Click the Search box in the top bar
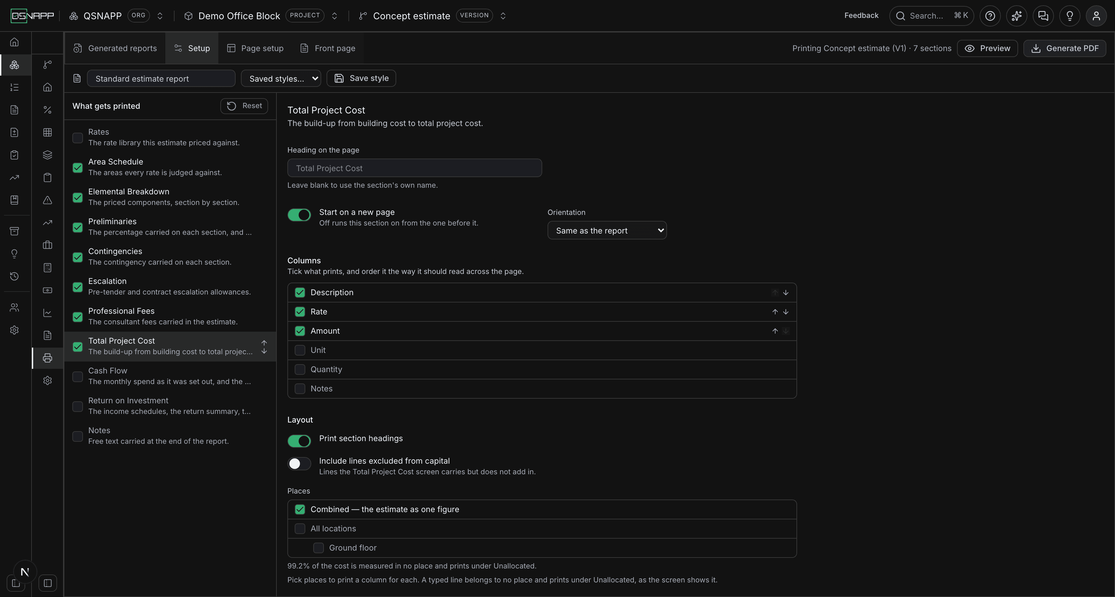Screen dimensions: 1115x597 [x=931, y=16]
